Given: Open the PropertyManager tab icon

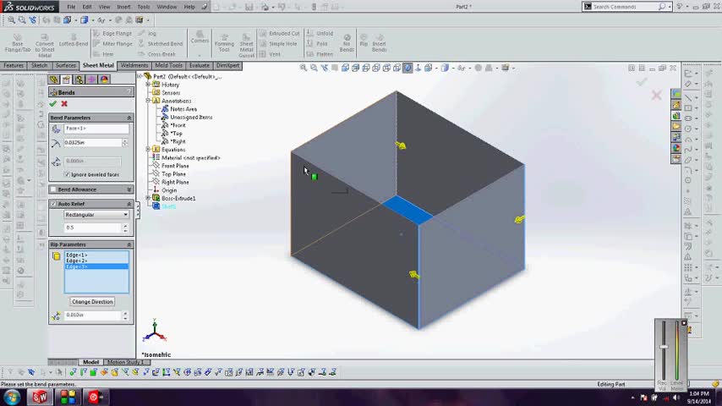Looking at the screenshot, I should [x=66, y=80].
